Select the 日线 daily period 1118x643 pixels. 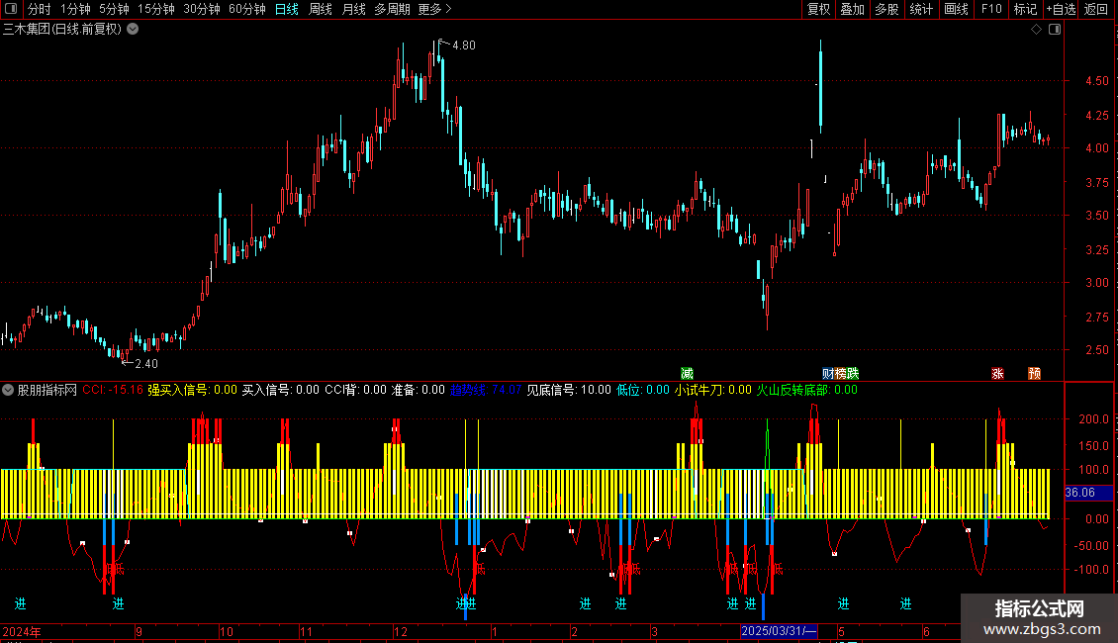[287, 9]
